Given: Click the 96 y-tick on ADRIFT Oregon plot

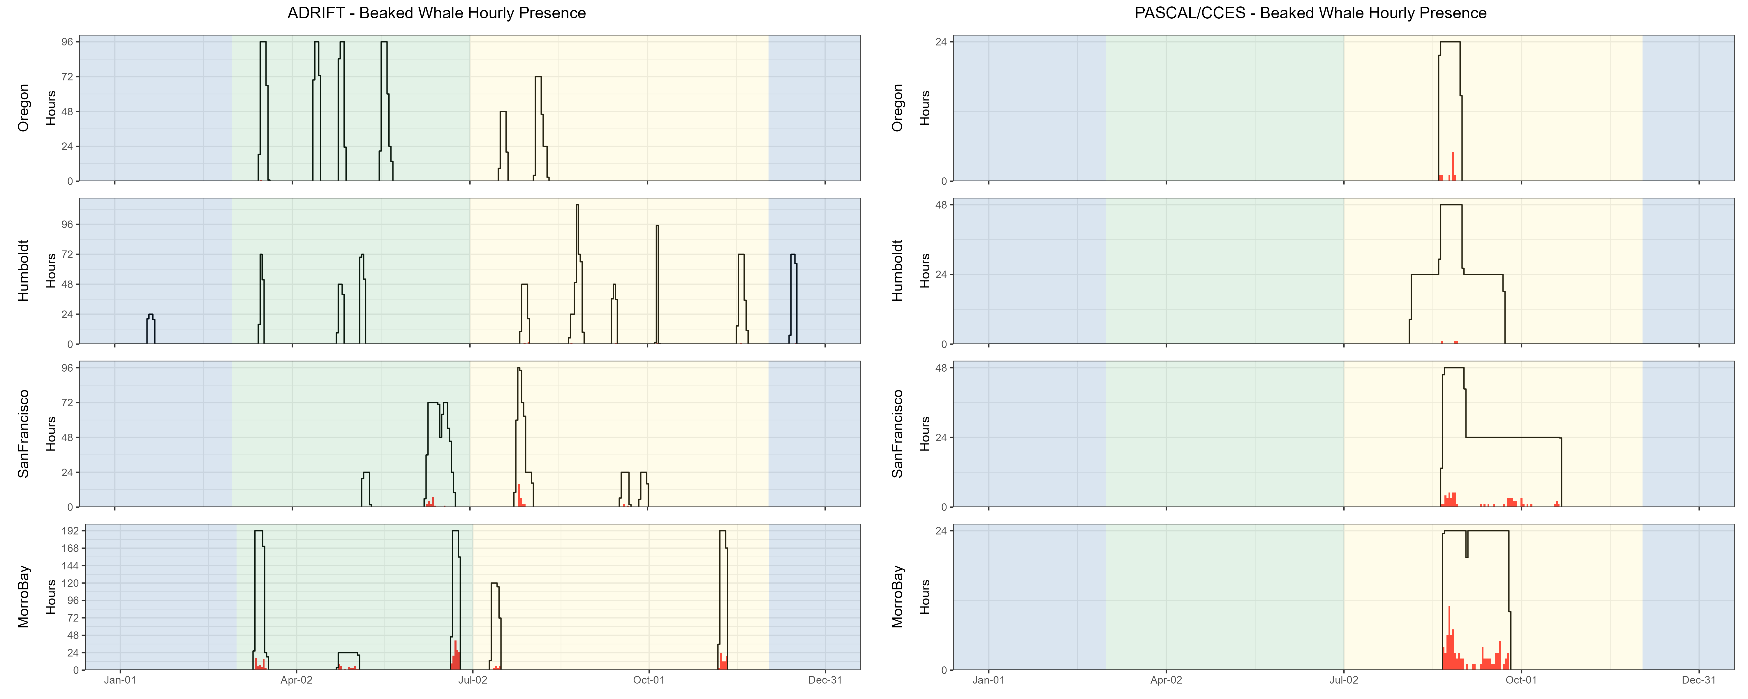Looking at the screenshot, I should [67, 42].
